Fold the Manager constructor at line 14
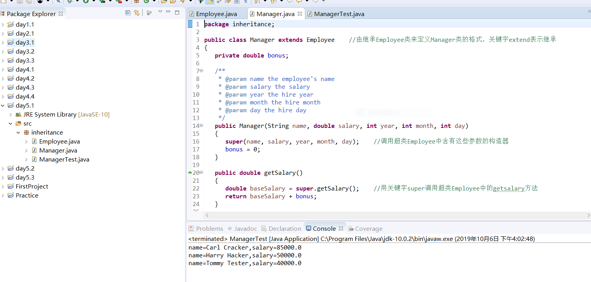Image resolution: width=591 pixels, height=282 pixels. 201,126
